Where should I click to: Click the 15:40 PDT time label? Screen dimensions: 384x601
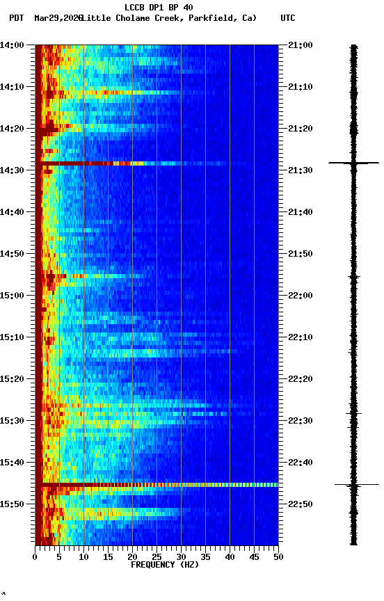[12, 463]
